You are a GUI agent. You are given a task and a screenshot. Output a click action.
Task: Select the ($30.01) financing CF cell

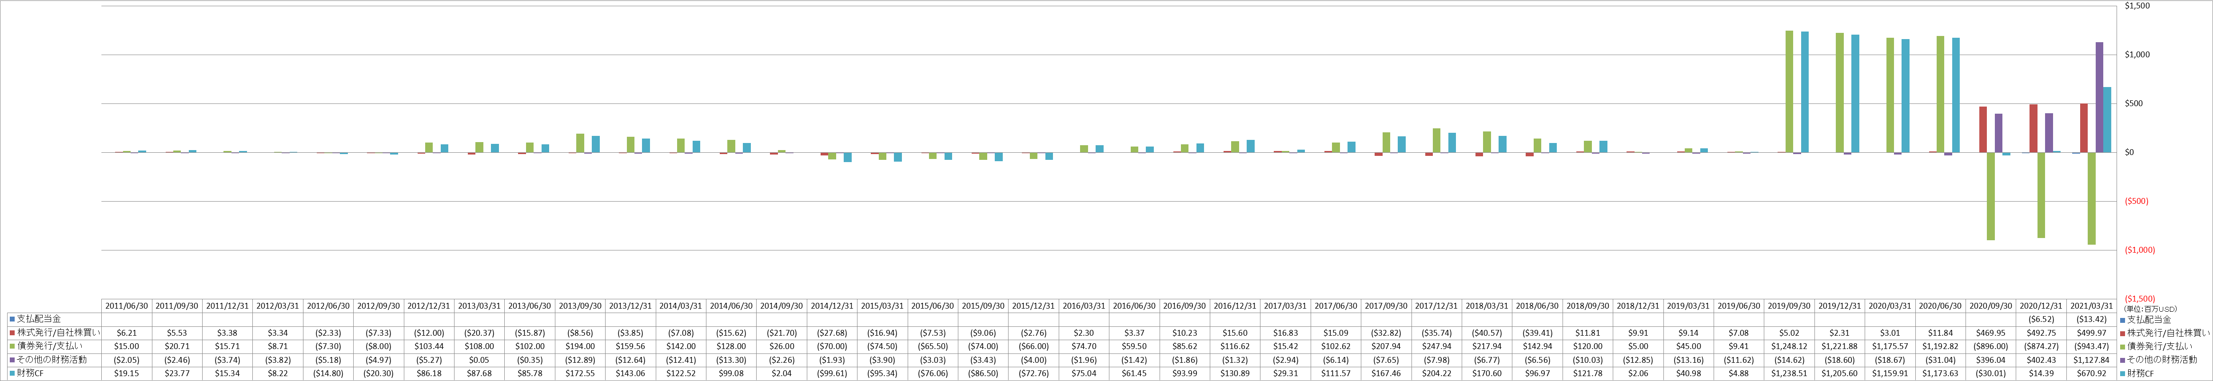click(1991, 374)
